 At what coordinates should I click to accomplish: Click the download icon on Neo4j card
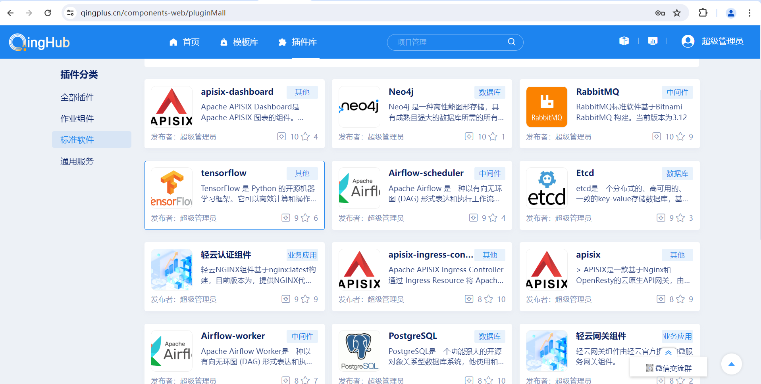click(469, 137)
